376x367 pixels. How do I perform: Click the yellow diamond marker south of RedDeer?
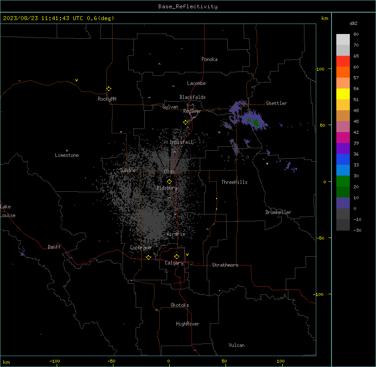click(186, 122)
